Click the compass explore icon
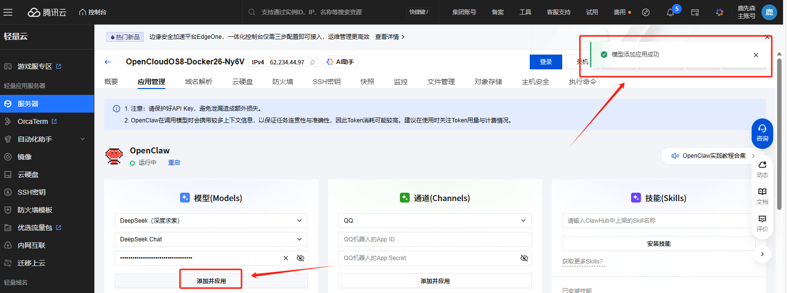Image resolution: width=787 pixels, height=293 pixels. (x=646, y=12)
